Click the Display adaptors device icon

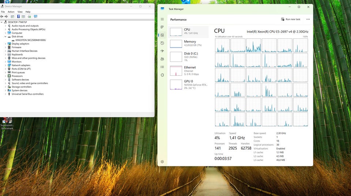(9, 44)
